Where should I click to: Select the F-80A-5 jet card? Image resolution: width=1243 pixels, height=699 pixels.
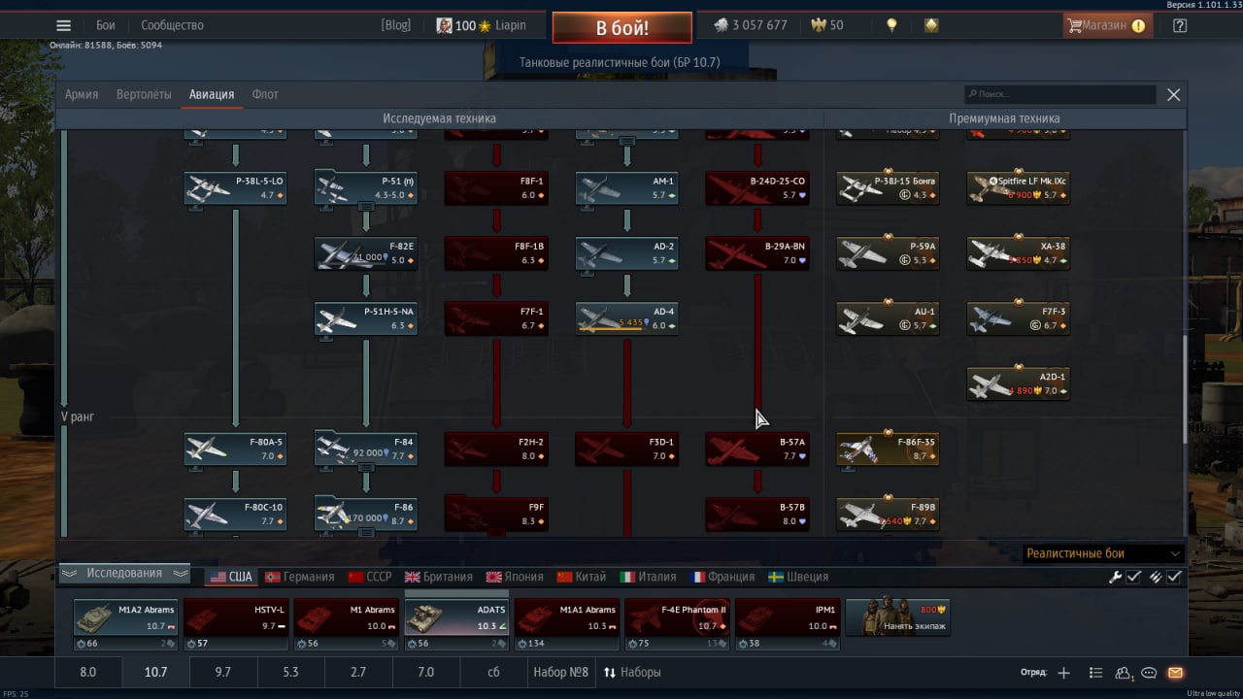coord(236,449)
